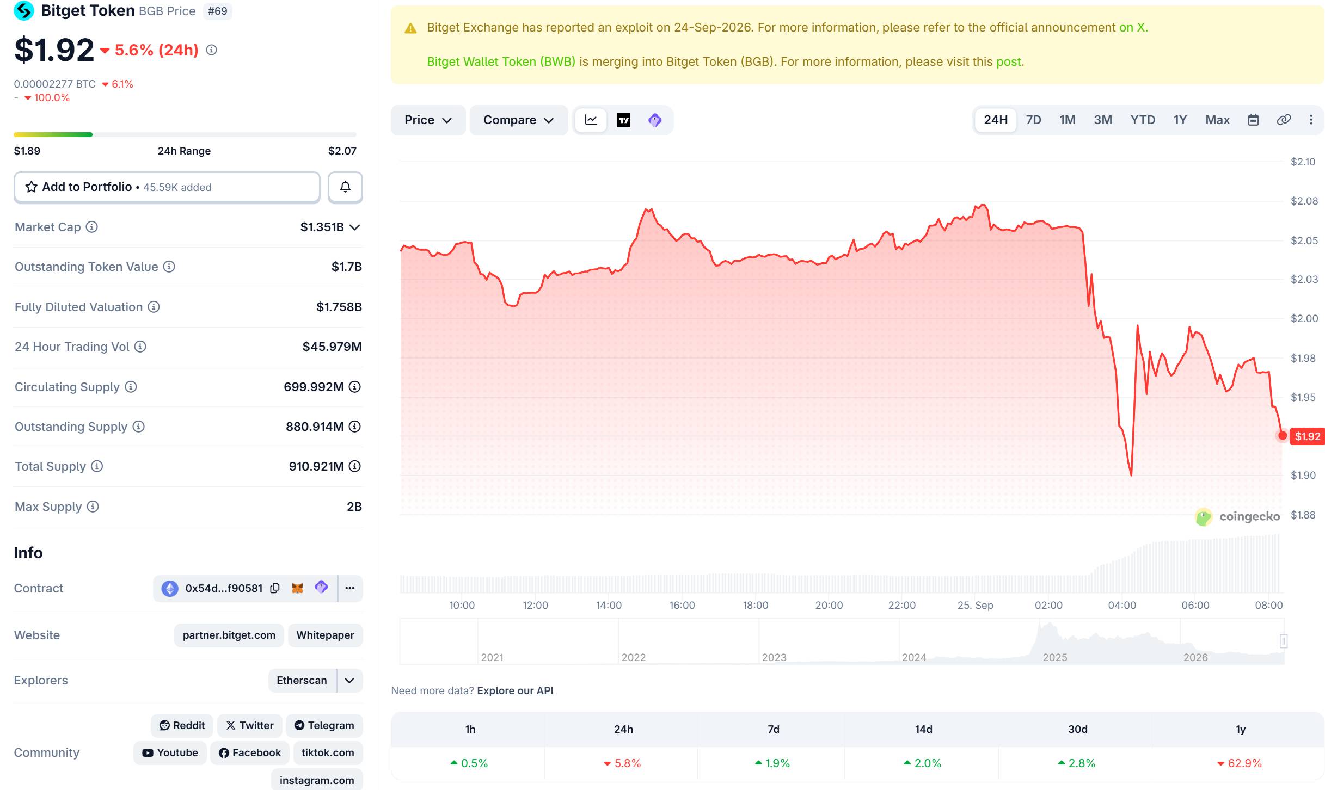Open the partner.bitget.com website link
This screenshot has width=1325, height=790.
point(229,635)
